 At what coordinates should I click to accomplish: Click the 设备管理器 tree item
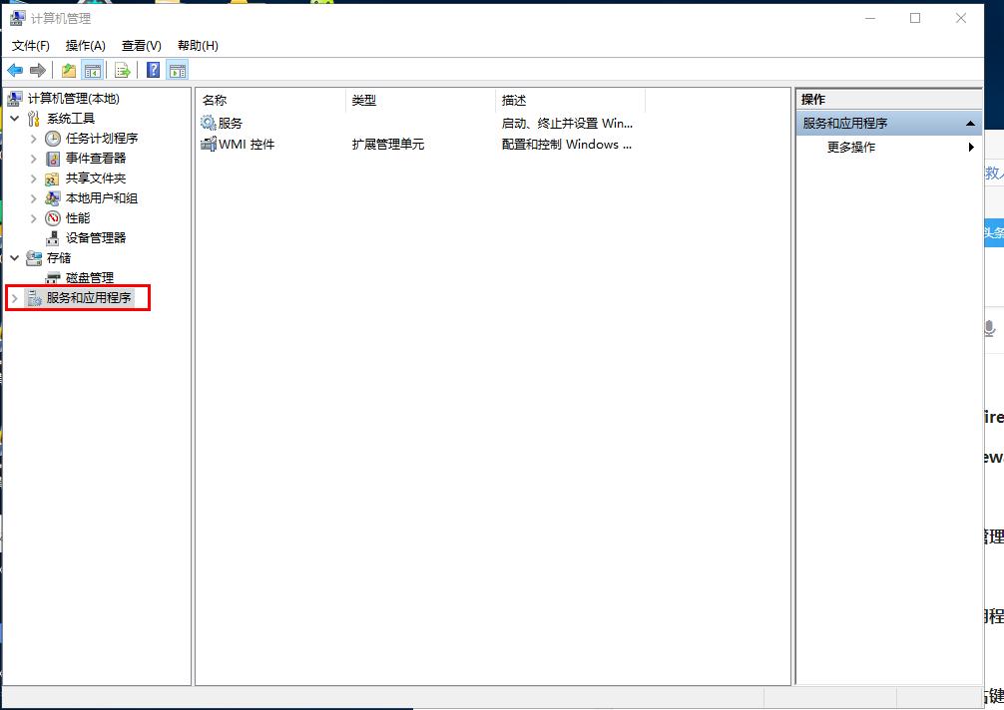click(x=95, y=237)
